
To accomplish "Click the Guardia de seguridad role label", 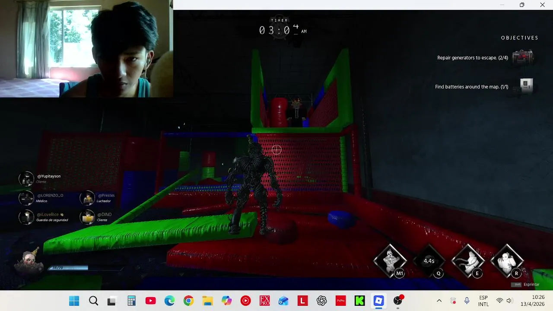I will [x=52, y=220].
